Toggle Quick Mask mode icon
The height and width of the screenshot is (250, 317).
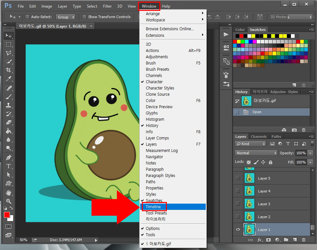tap(8, 226)
